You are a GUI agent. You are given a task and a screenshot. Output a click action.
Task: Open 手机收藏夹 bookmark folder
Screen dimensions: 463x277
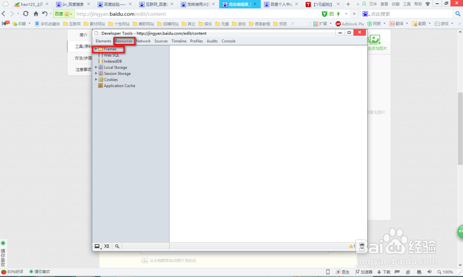(47, 24)
